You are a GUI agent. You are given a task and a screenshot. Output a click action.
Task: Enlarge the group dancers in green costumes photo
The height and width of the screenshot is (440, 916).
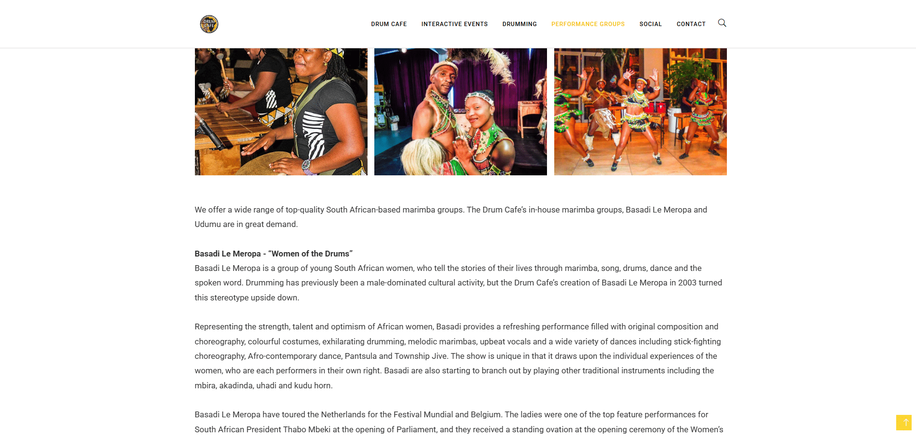click(x=640, y=112)
